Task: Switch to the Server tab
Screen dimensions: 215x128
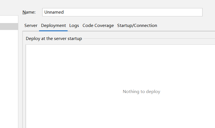Action: 31,26
